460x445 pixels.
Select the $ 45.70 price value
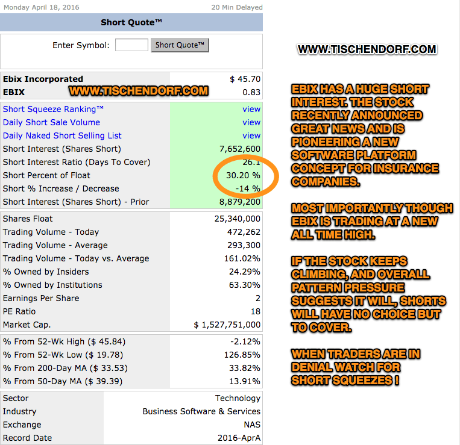click(245, 79)
